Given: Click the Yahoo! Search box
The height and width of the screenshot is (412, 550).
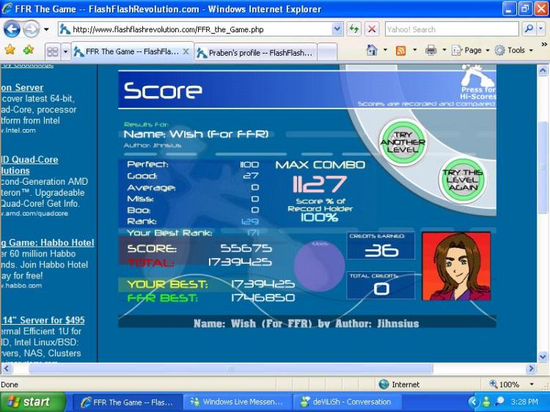Looking at the screenshot, I should coord(452,29).
